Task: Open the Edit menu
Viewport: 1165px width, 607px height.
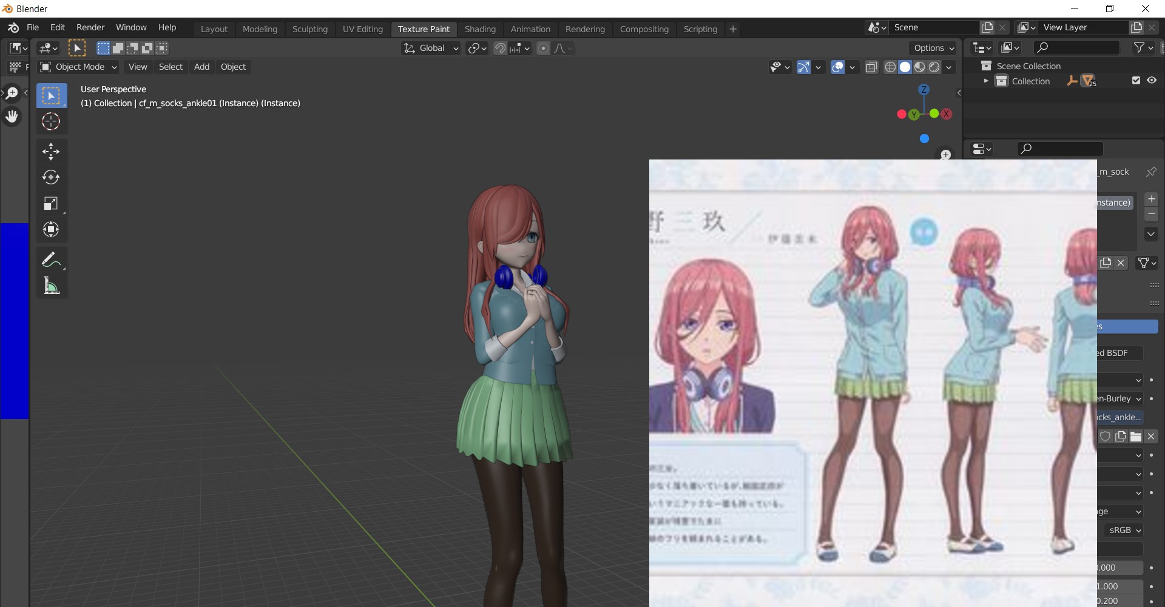Action: coord(58,28)
